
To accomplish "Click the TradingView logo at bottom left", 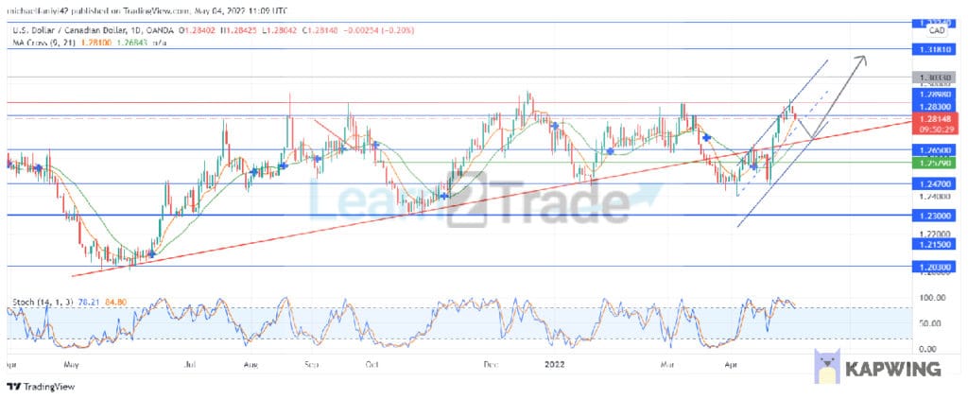I will 40,387.
